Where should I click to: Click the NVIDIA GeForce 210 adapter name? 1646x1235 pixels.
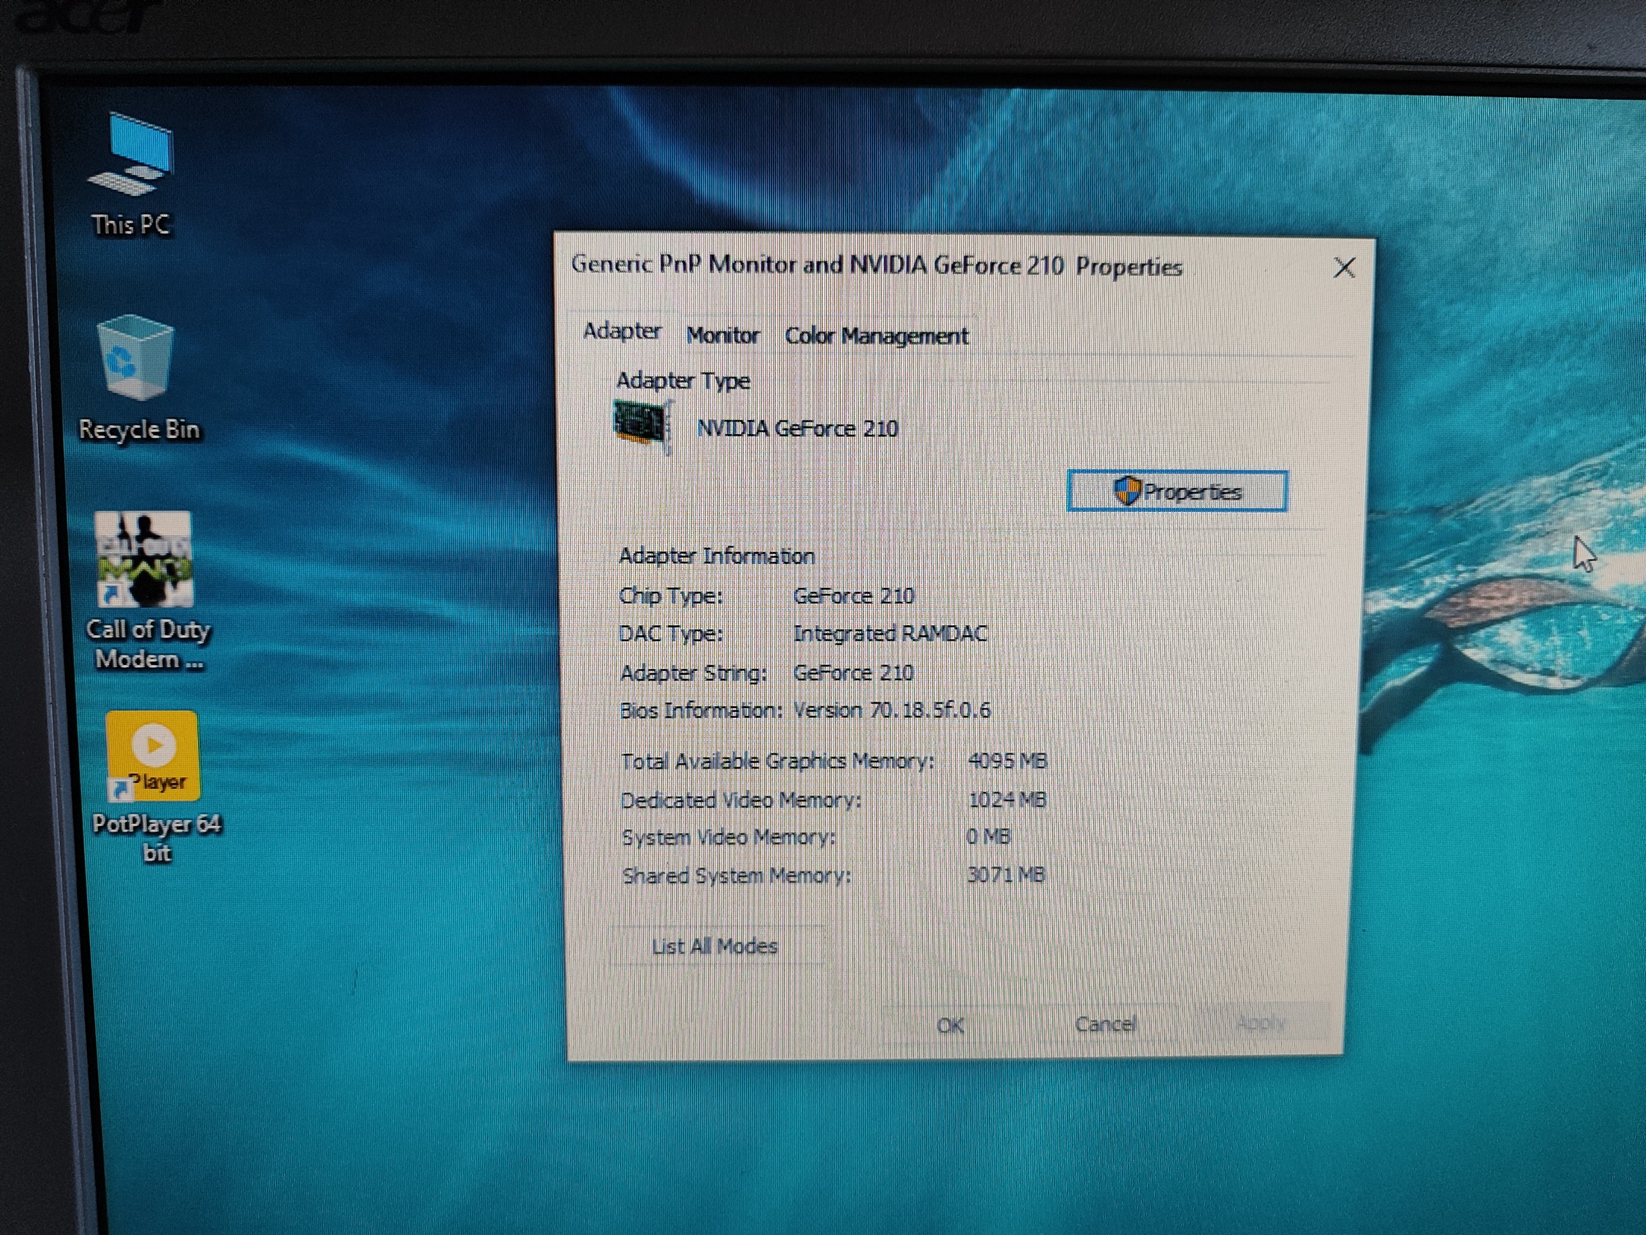point(797,429)
